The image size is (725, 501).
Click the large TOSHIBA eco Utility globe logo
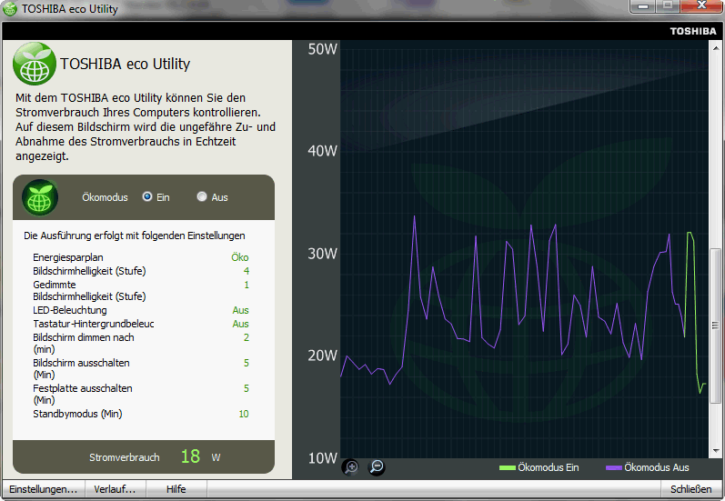(x=35, y=64)
